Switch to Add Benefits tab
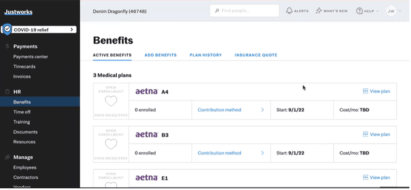Viewport: 411px width, 190px height. click(160, 55)
